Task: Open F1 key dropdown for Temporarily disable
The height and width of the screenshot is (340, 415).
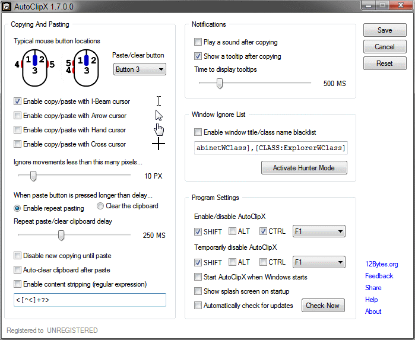Action: pyautogui.click(x=319, y=262)
